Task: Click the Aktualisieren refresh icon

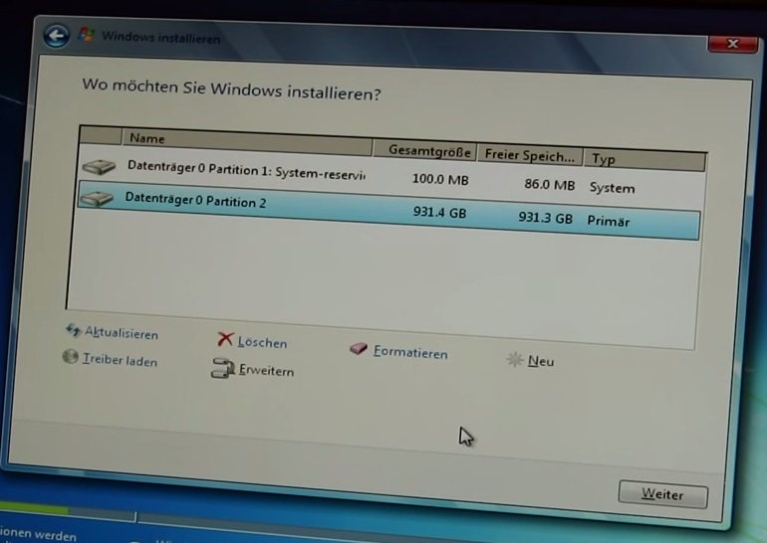Action: [73, 330]
